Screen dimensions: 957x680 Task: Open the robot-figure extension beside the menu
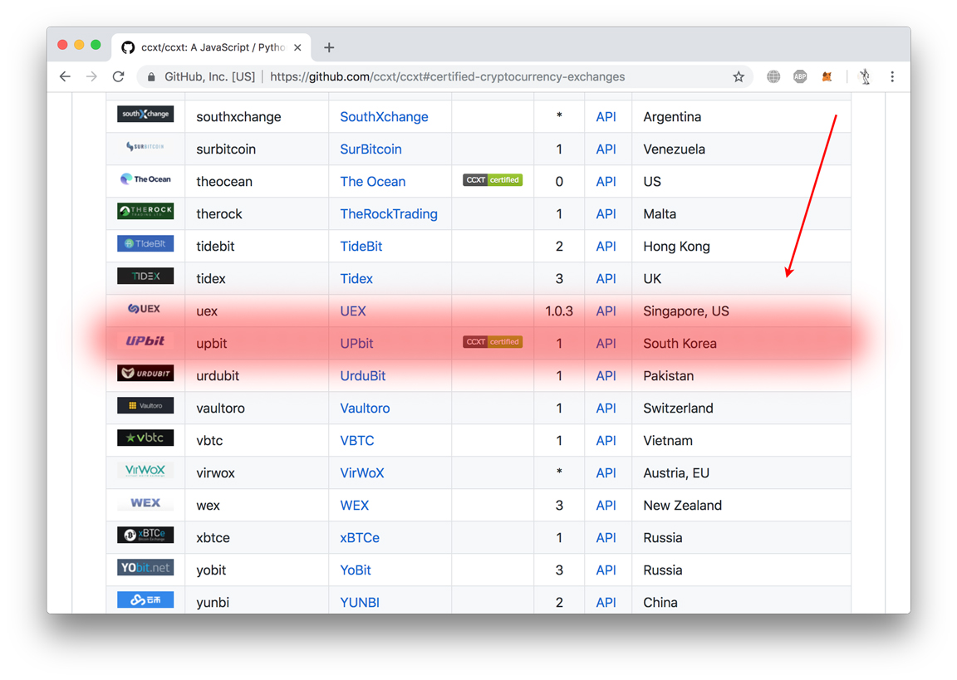coord(864,76)
